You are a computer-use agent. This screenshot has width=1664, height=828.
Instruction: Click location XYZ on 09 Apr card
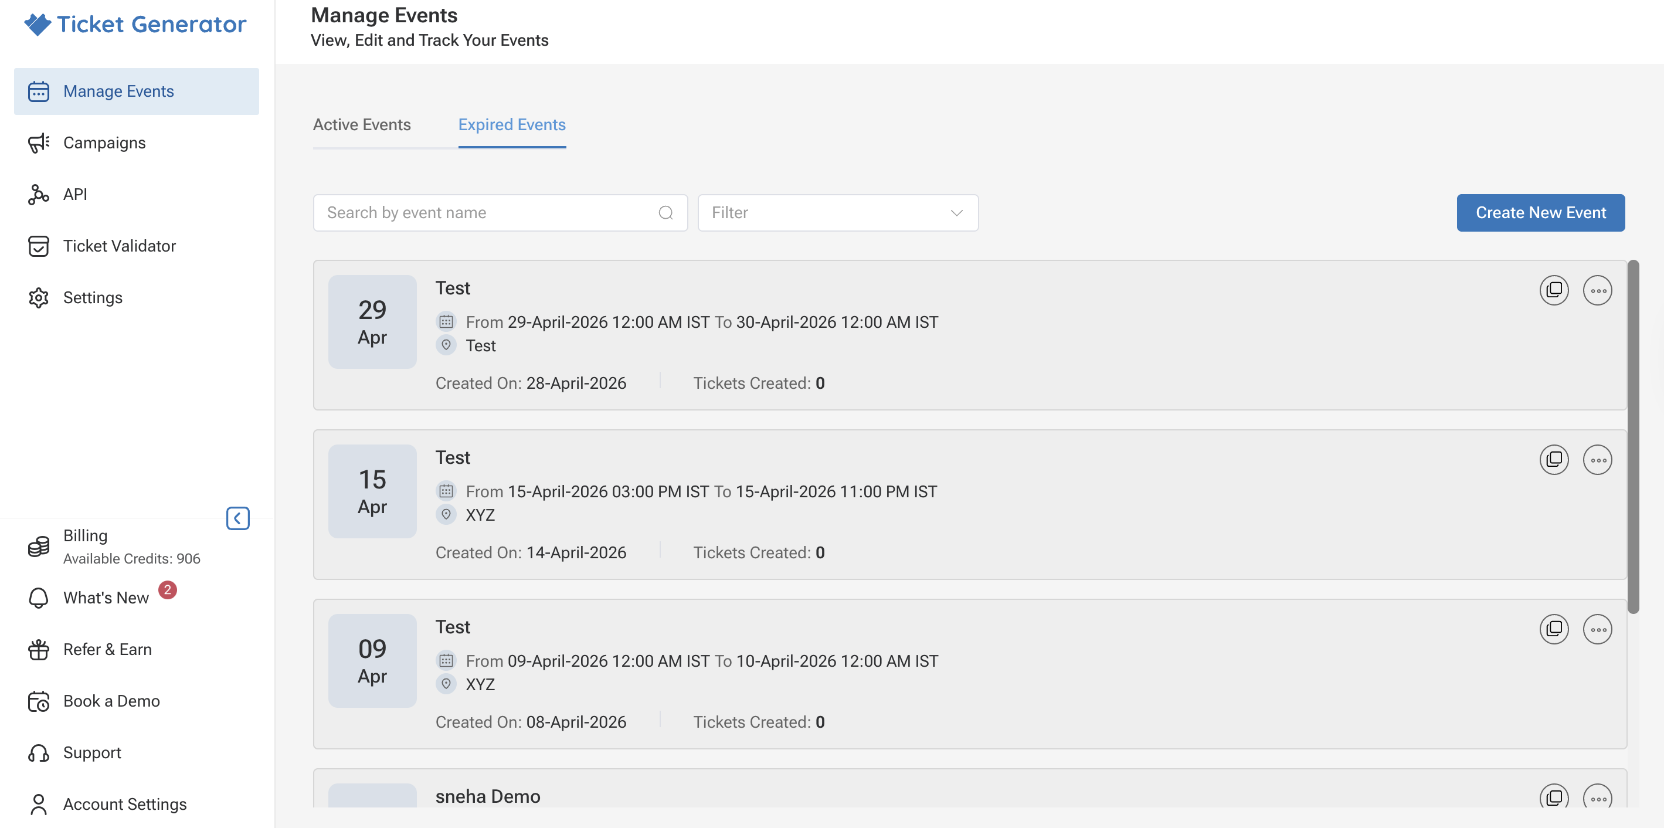click(x=480, y=684)
